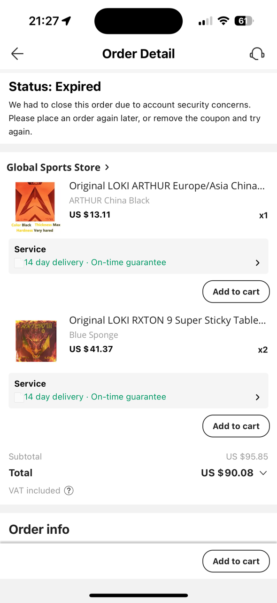
Task: Add LOKI ARTHUR rubber to cart
Action: pos(236,292)
